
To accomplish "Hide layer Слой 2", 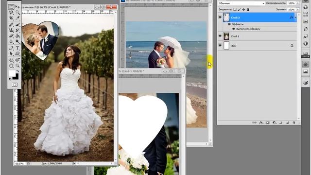I will (220, 17).
